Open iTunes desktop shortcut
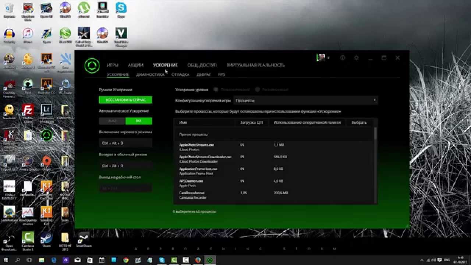 [28, 36]
